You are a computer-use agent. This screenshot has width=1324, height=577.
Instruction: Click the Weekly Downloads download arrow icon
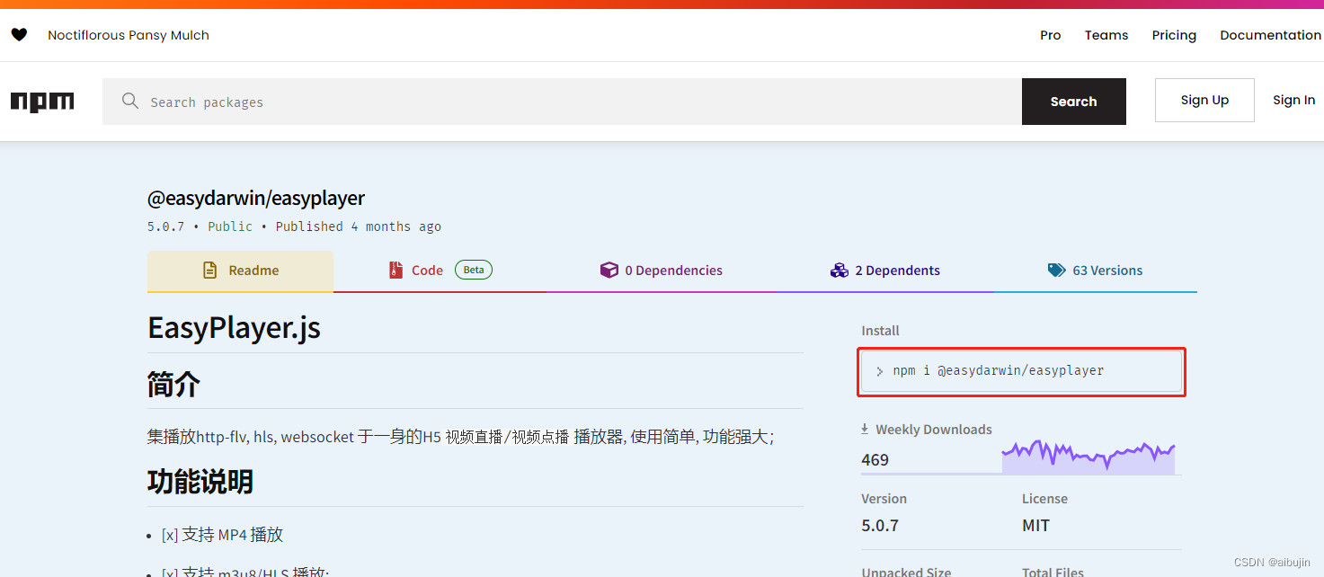click(x=865, y=430)
